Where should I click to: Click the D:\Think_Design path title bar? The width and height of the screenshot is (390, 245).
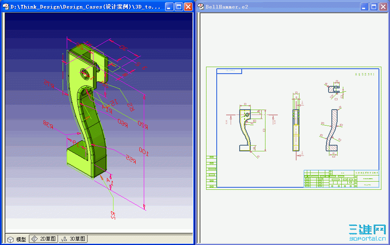(86, 7)
